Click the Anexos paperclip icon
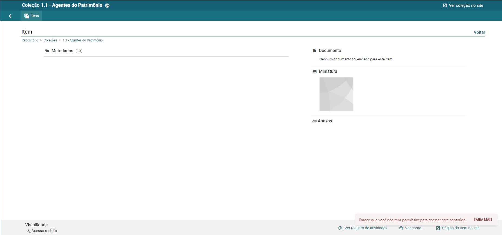 314,121
